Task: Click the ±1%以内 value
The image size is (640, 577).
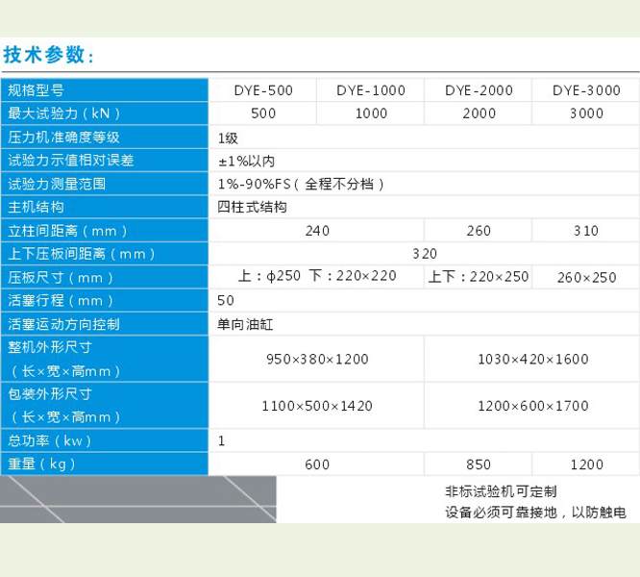Action: (246, 162)
